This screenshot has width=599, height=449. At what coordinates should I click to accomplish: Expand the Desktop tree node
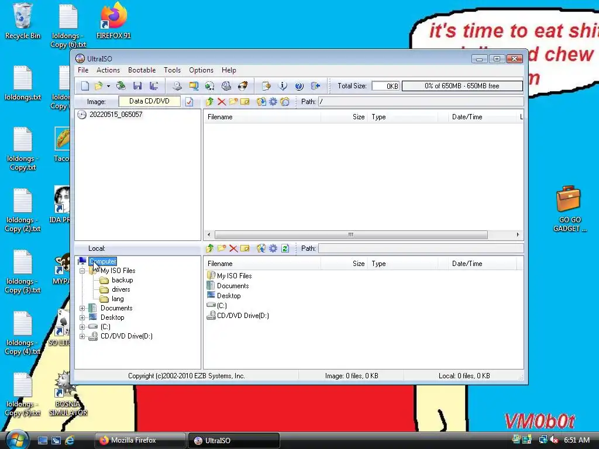click(82, 317)
